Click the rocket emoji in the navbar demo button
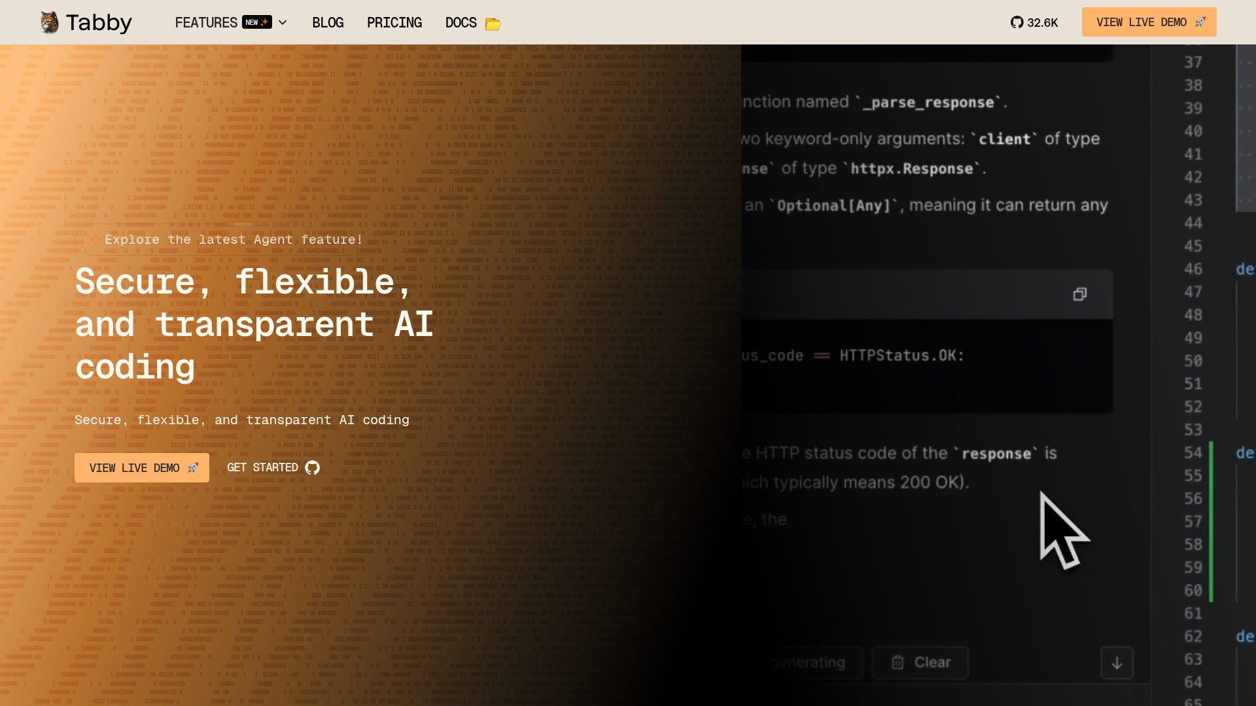 point(1200,22)
